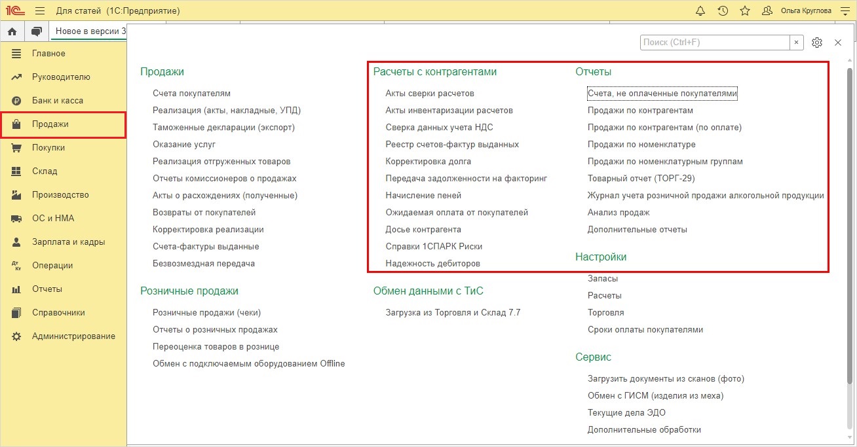Open Переоценка товаров в рознице
The height and width of the screenshot is (447, 857).
tap(216, 347)
